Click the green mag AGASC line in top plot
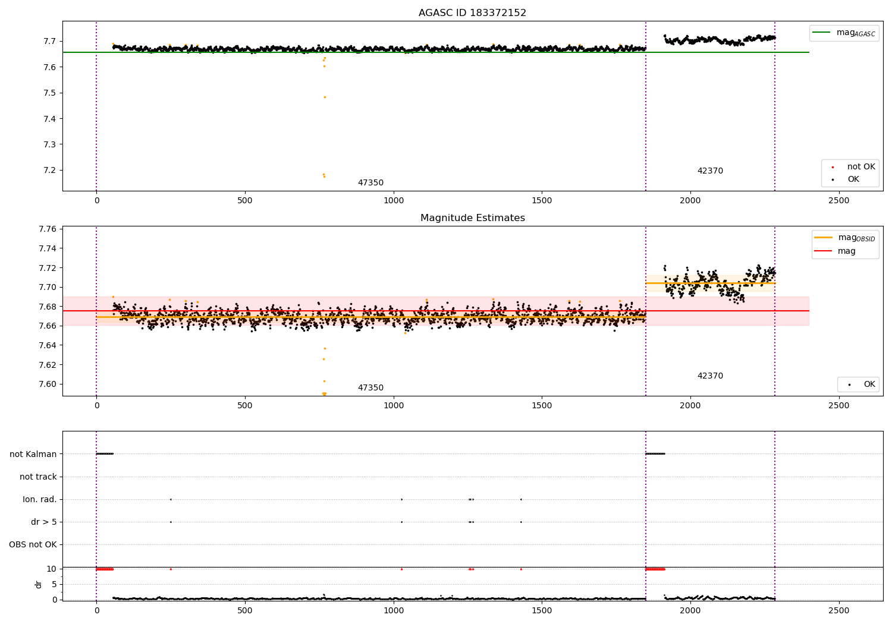Screen dimensions: 892x624 [x=435, y=52]
